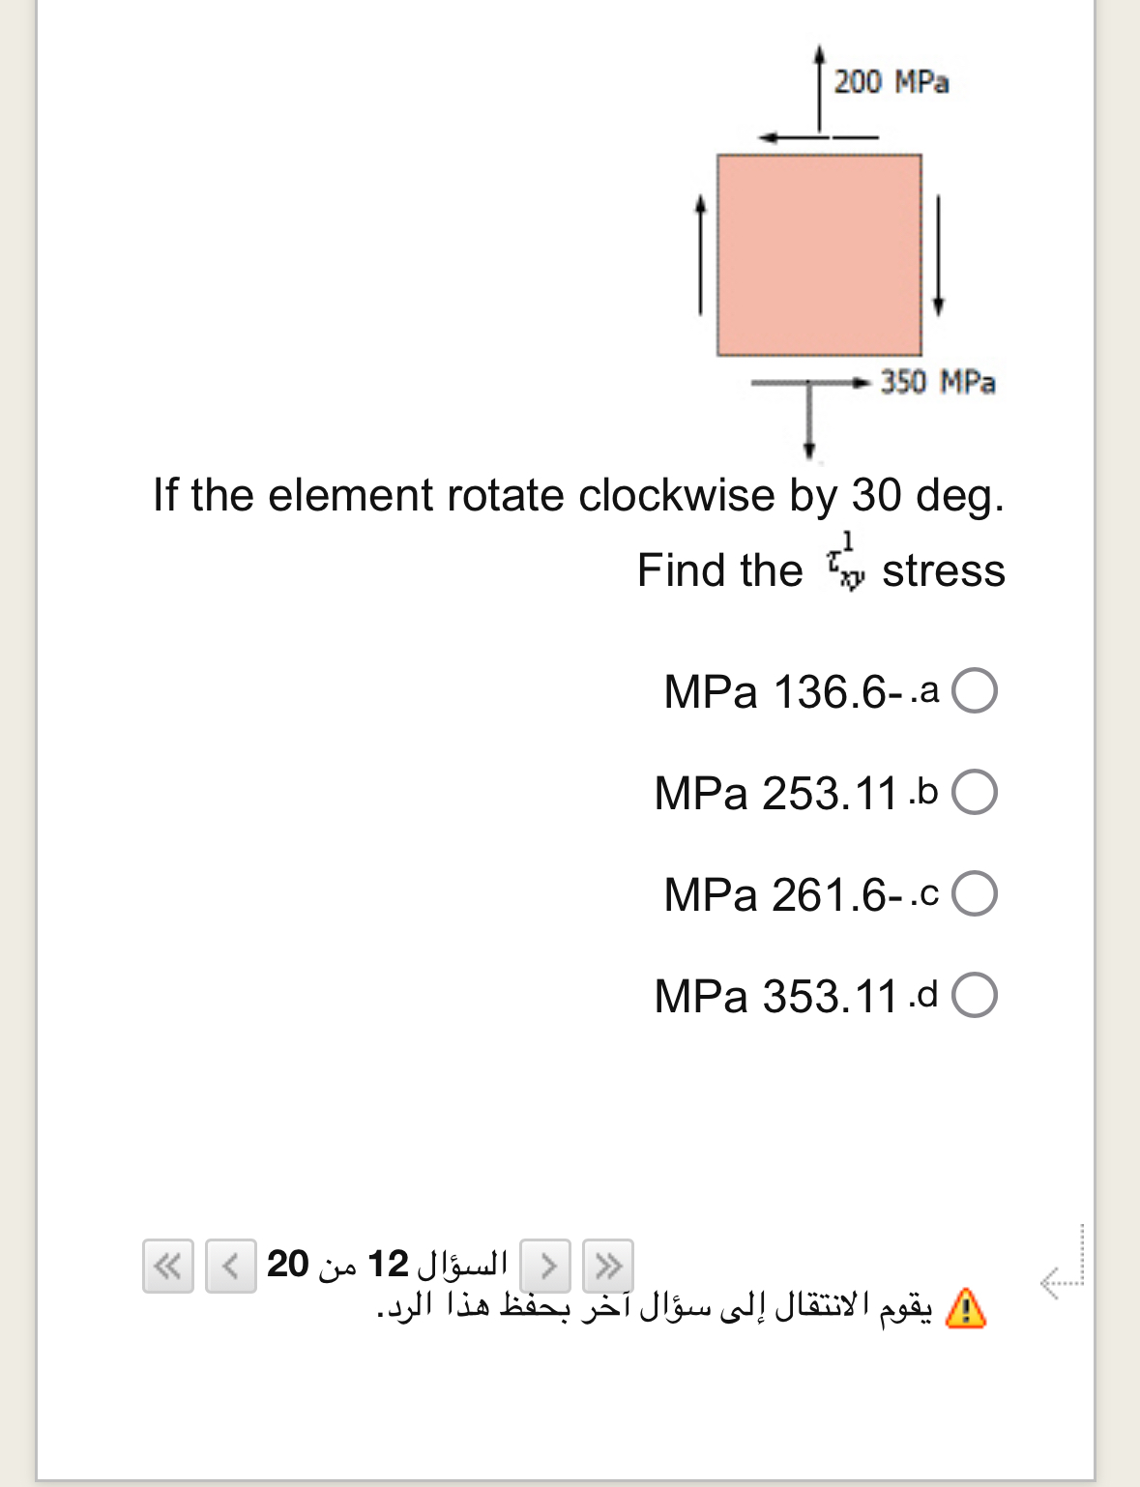The height and width of the screenshot is (1487, 1140).
Task: Select answer option b, 253.11 MPa
Action: tap(977, 793)
